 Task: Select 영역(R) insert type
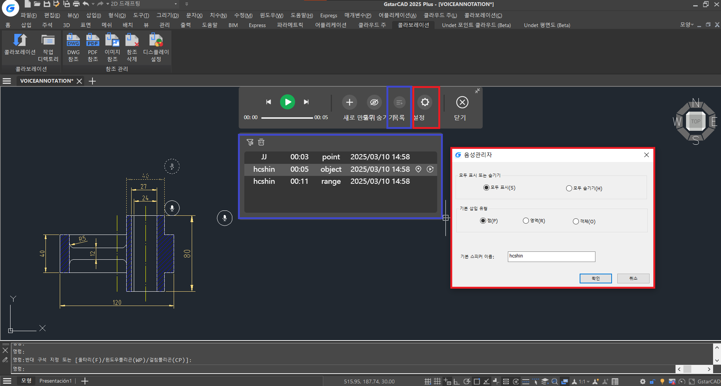pyautogui.click(x=526, y=221)
